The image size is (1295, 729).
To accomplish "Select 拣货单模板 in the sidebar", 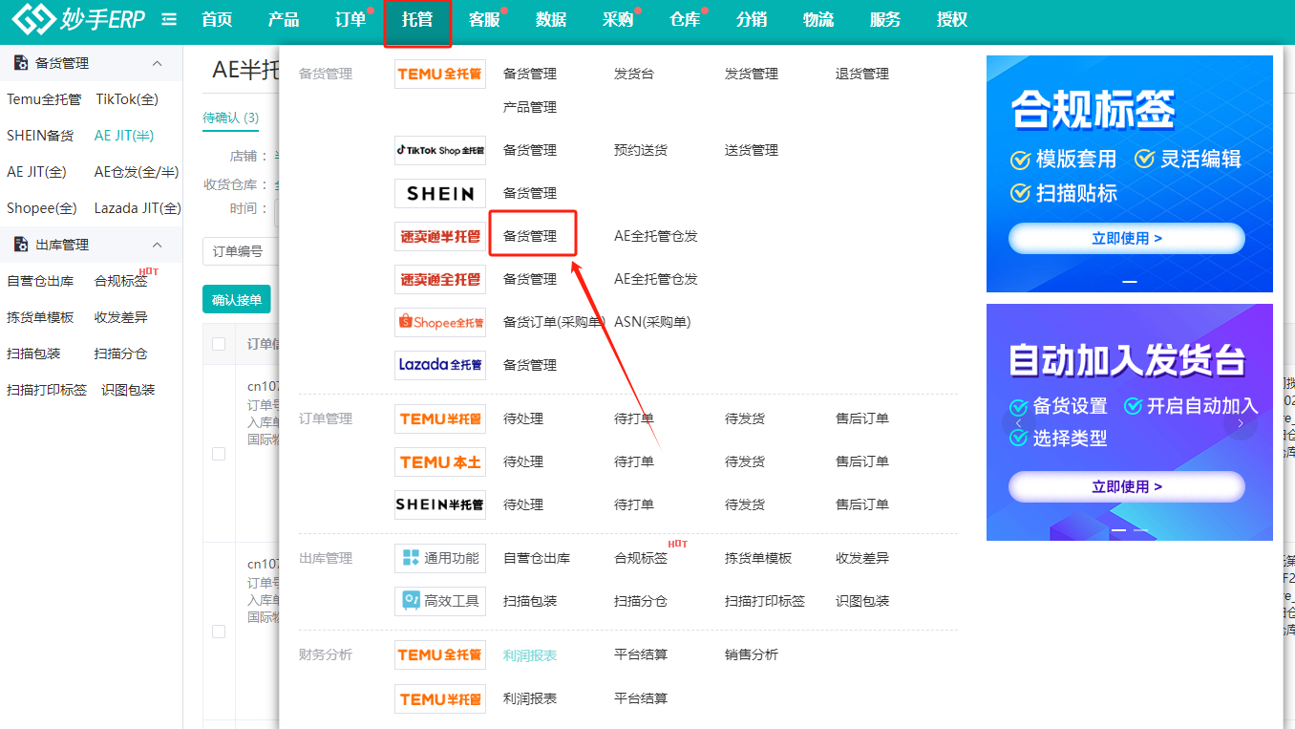I will 40,317.
